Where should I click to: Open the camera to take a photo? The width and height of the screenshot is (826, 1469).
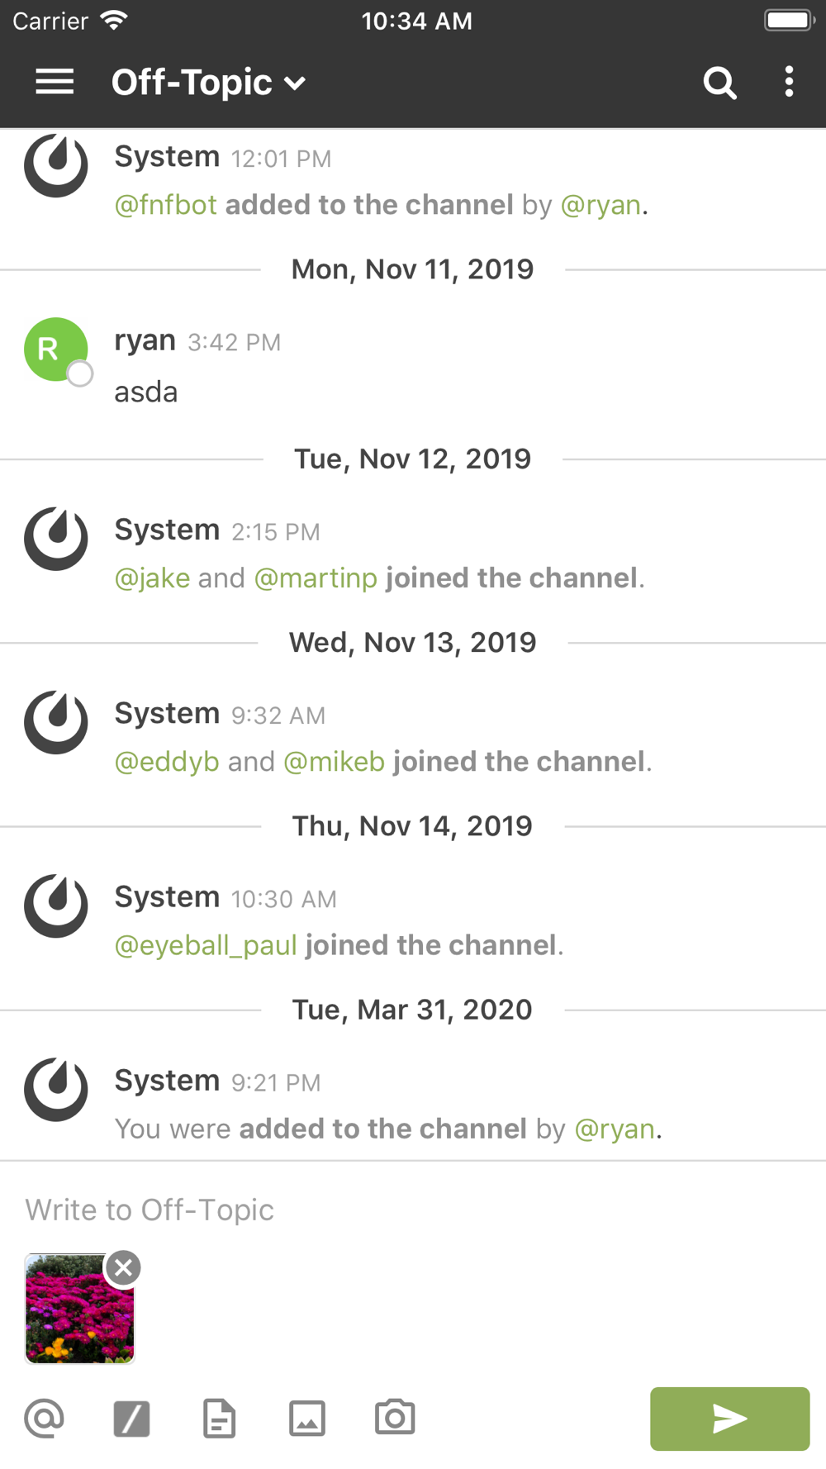(x=395, y=1418)
